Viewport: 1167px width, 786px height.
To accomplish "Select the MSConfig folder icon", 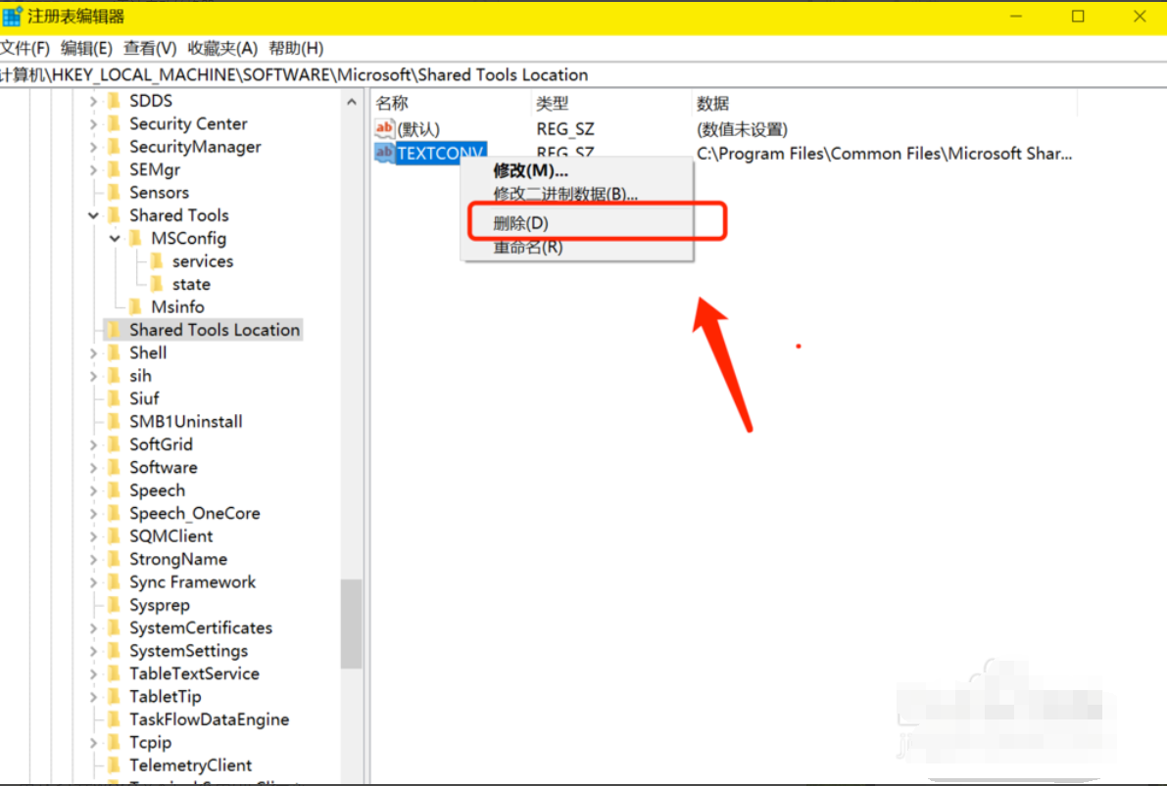I will (135, 239).
